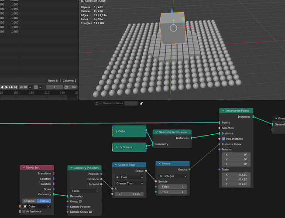
Task: Click the Rotation Y field showing 0°
Action: 236,160
